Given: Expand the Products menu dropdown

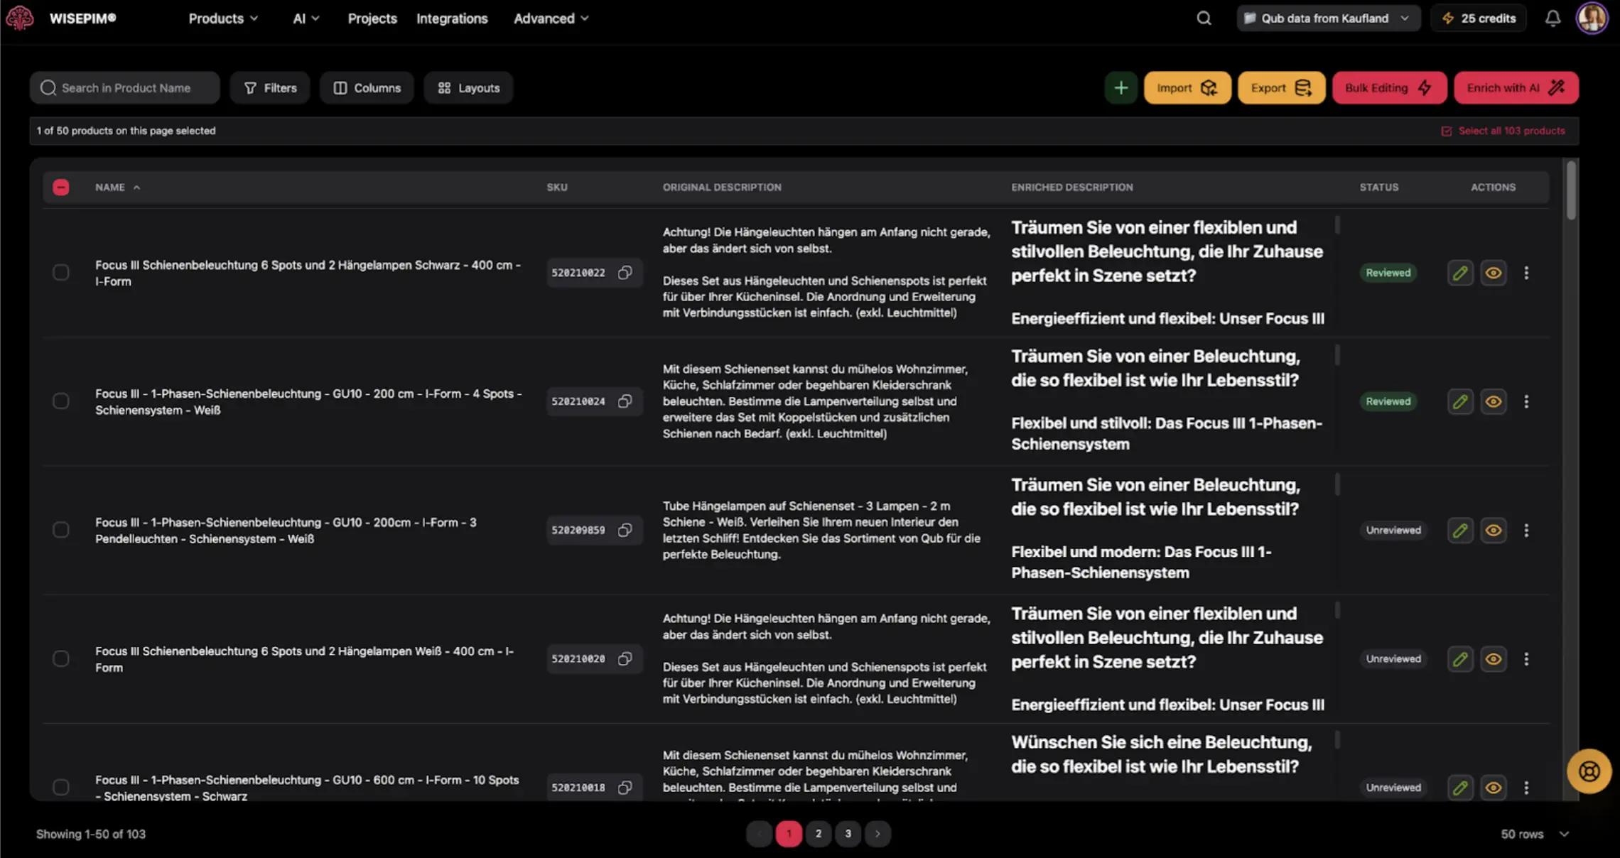Looking at the screenshot, I should click(222, 18).
